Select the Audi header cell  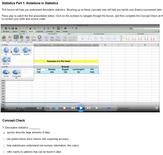[x=39, y=69]
